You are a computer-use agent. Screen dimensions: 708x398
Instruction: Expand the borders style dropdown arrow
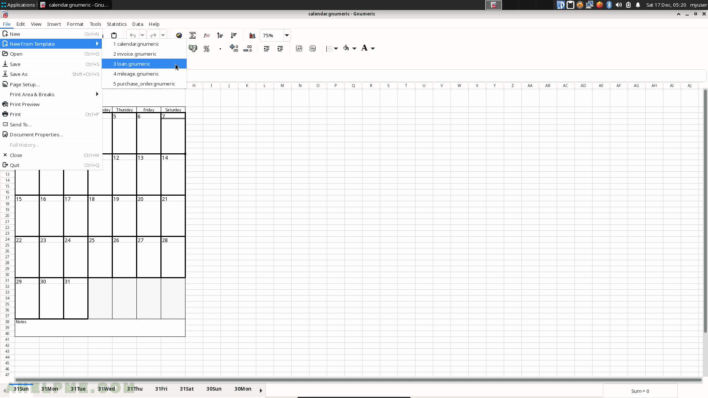point(336,48)
